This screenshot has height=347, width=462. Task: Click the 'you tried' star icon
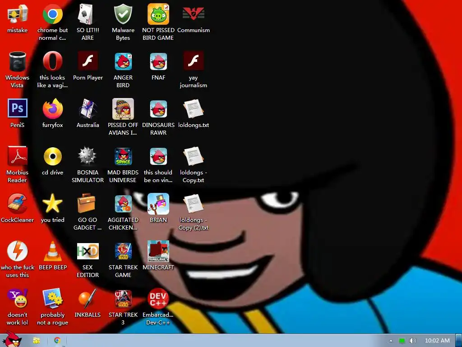coord(52,204)
